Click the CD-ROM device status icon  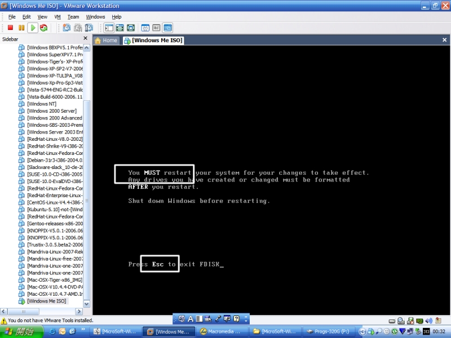coord(401,321)
